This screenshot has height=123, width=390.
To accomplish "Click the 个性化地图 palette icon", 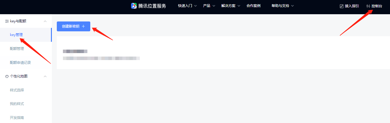I will point(7,76).
